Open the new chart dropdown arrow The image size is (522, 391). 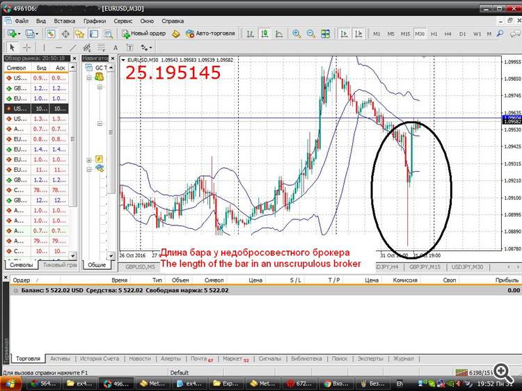click(19, 34)
